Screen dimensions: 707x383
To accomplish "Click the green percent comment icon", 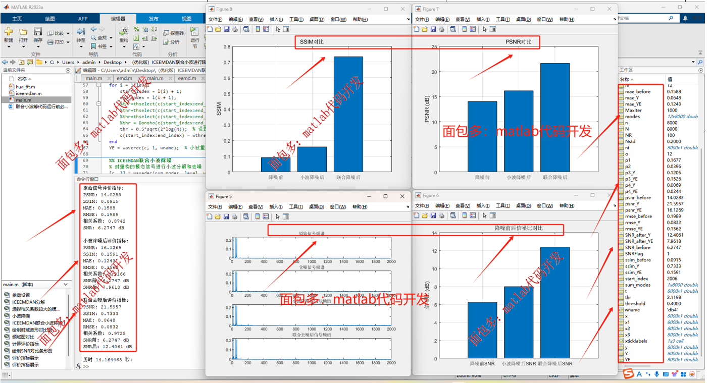I will click(136, 30).
